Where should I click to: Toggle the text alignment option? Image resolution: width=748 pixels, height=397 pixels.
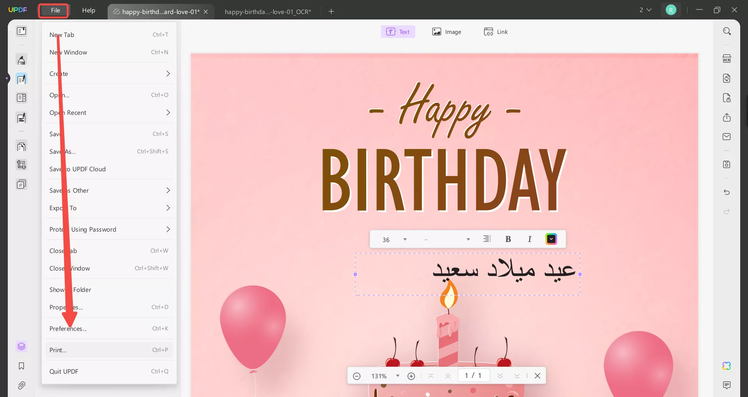pyautogui.click(x=487, y=239)
